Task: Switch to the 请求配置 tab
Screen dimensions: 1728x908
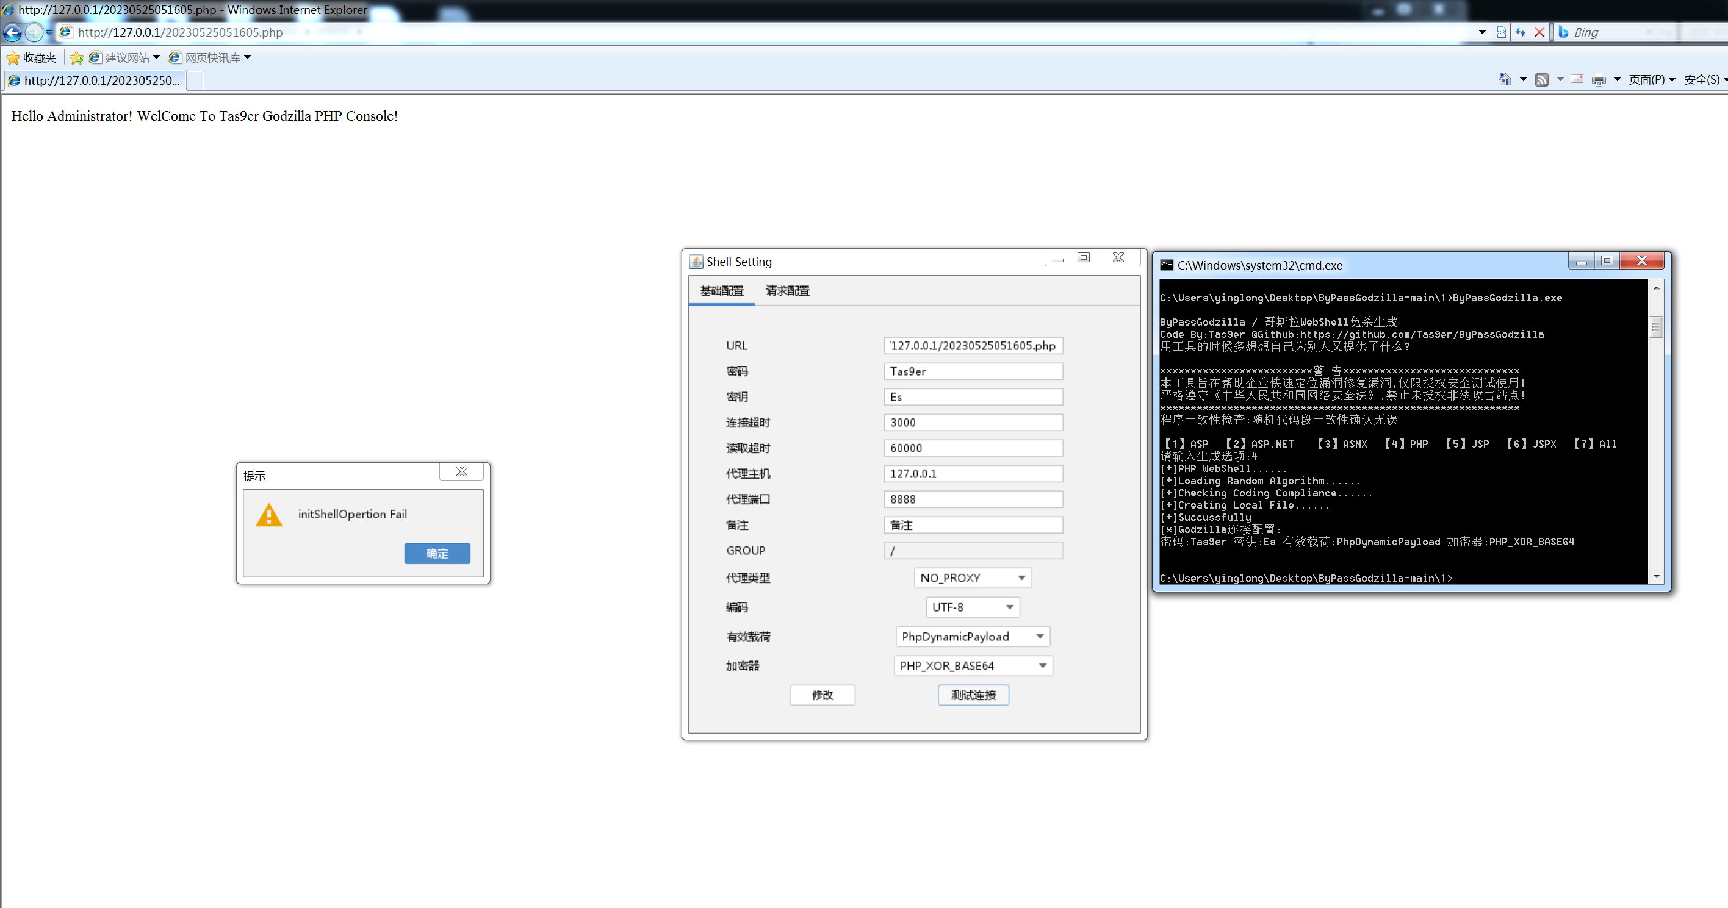Action: click(787, 290)
